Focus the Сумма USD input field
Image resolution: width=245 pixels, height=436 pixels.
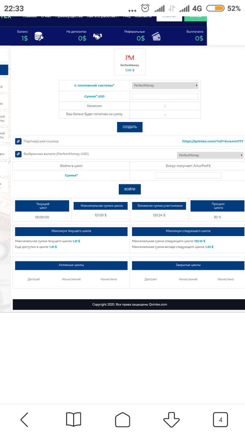click(x=165, y=96)
